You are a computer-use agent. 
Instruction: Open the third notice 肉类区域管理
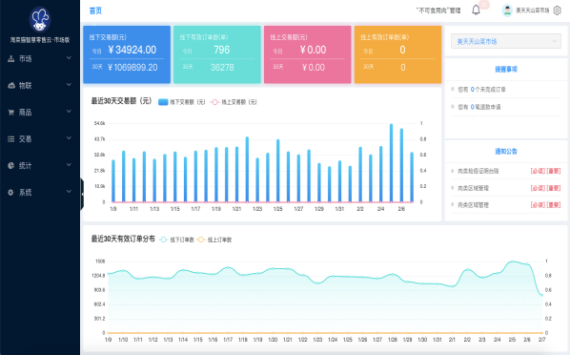pos(473,205)
